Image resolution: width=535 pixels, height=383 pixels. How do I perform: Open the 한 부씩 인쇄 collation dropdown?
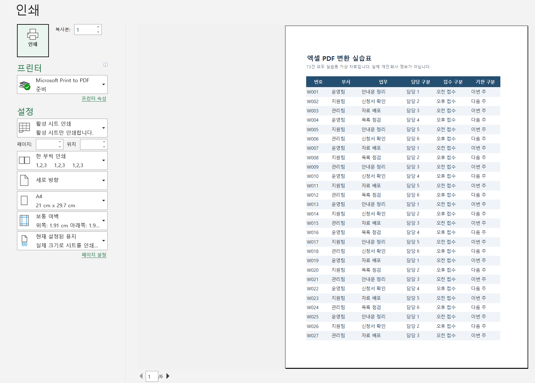62,160
